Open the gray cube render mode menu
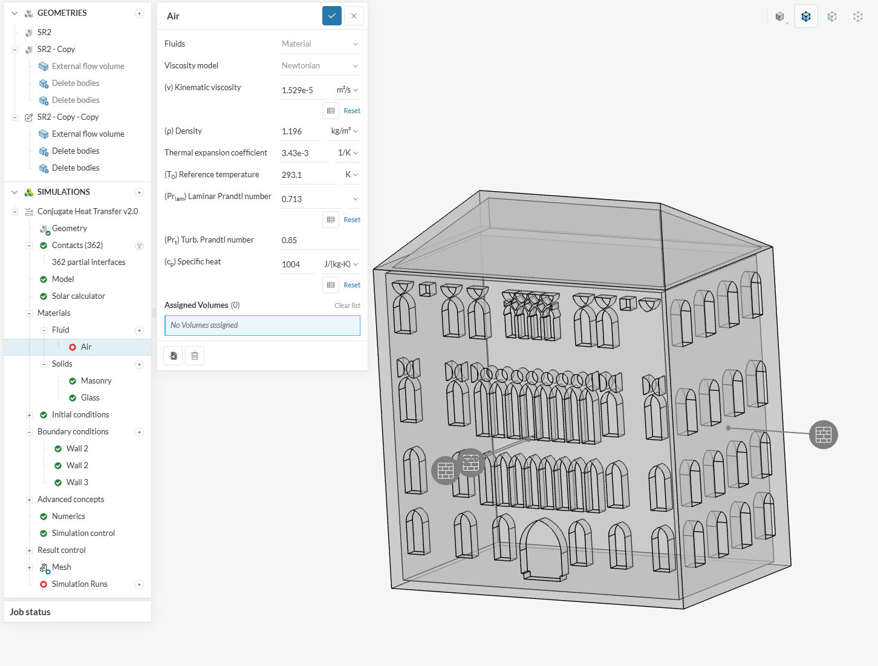878x666 pixels. pos(779,16)
